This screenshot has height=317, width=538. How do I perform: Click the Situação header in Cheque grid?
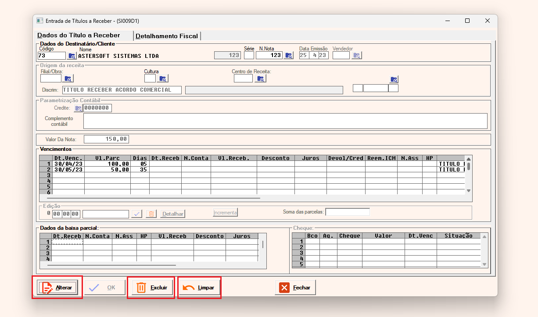click(459, 235)
